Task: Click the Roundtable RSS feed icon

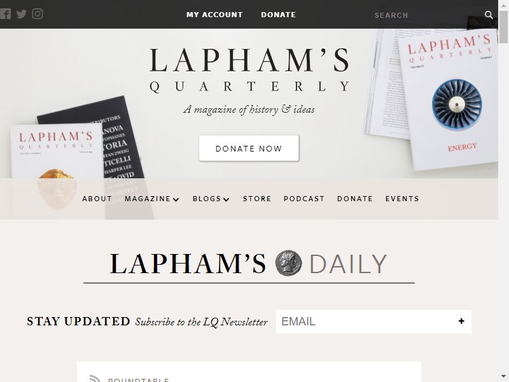Action: pyautogui.click(x=95, y=379)
